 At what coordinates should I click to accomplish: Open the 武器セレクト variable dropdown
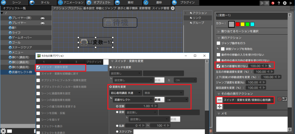click(x=133, y=99)
